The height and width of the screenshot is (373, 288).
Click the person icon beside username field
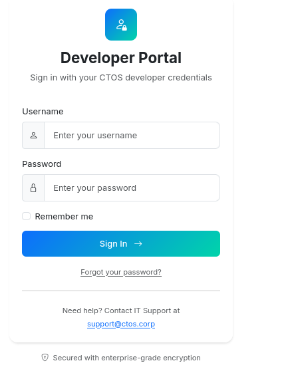pos(33,136)
